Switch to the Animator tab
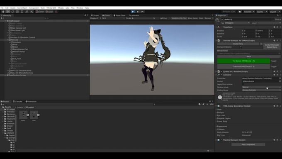 (x=134, y=15)
